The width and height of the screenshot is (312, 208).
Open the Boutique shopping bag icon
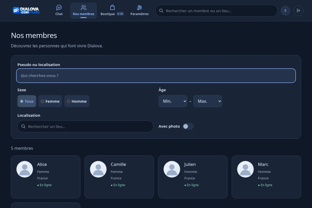112,7
